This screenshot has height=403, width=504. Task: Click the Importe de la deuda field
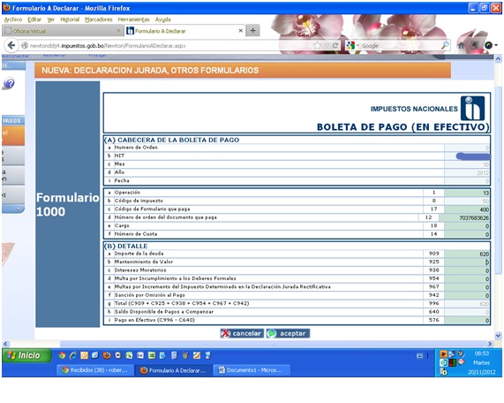click(467, 254)
